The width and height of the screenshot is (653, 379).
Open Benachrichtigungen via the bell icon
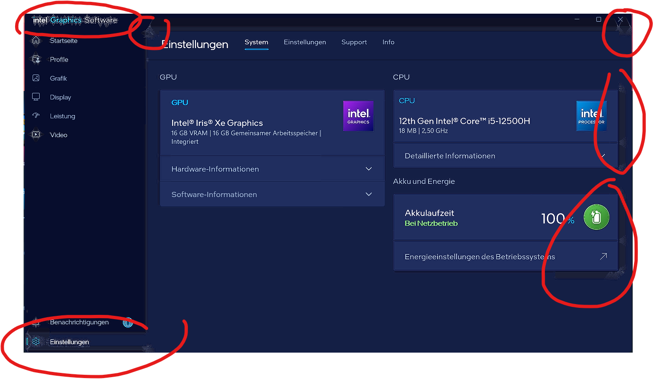[x=36, y=322]
